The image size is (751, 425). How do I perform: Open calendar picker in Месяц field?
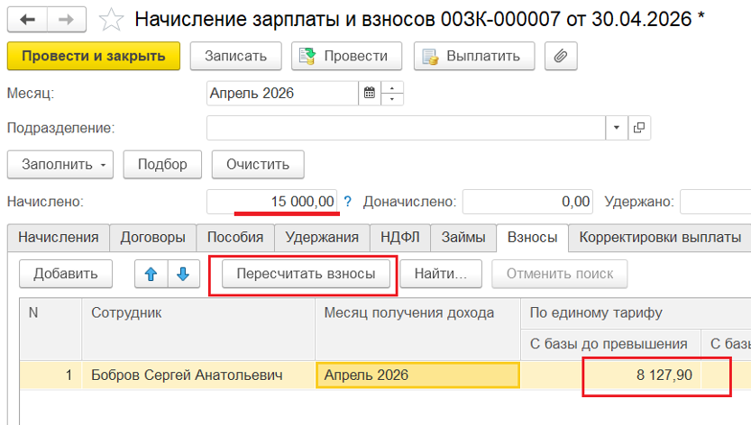coord(369,93)
